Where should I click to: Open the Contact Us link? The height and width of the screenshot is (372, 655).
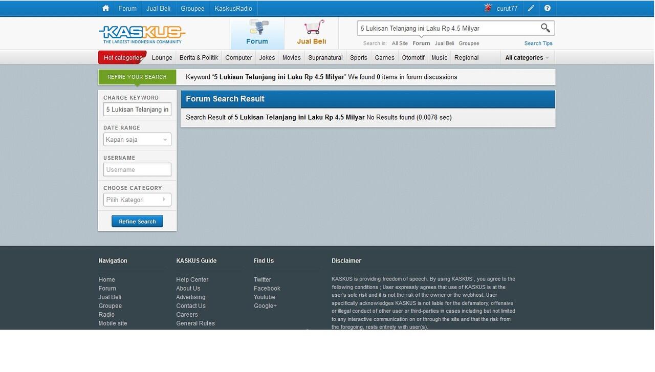point(191,306)
